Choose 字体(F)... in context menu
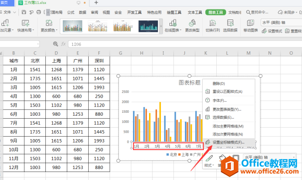The image size is (302, 180). tap(229, 100)
